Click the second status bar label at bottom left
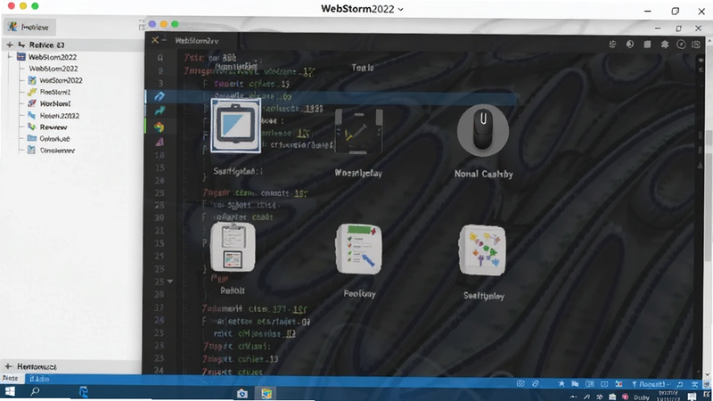Image resolution: width=713 pixels, height=401 pixels. 39,378
